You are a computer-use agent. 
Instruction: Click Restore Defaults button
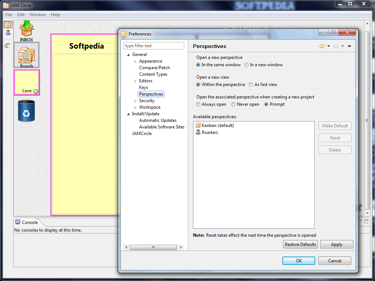coord(300,244)
